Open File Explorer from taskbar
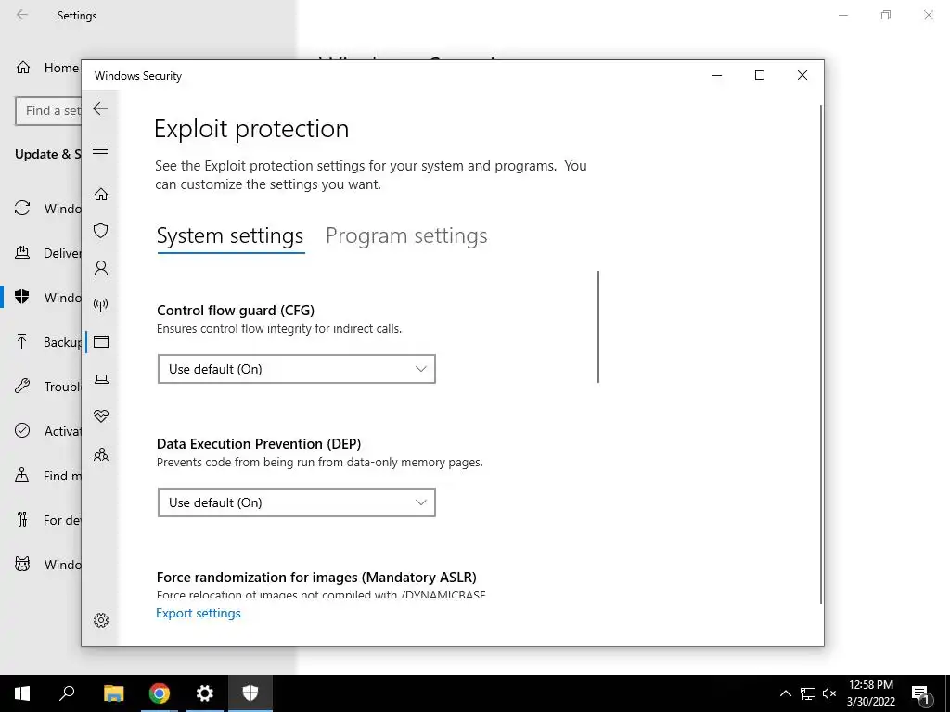Viewport: 950px width, 712px height. [114, 693]
